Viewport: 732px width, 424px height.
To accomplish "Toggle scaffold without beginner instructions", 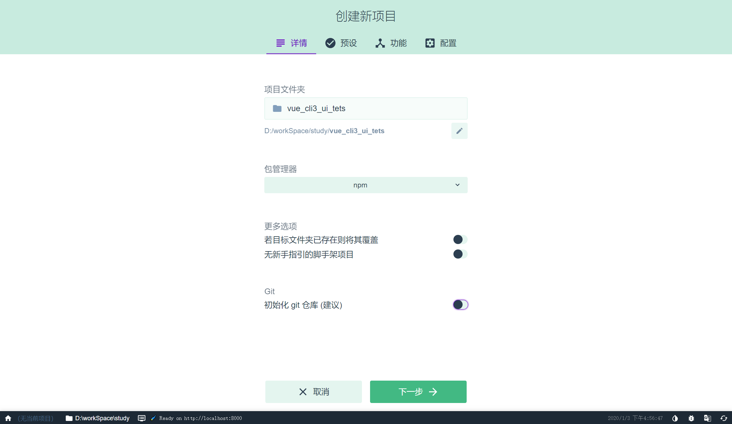I will (460, 254).
